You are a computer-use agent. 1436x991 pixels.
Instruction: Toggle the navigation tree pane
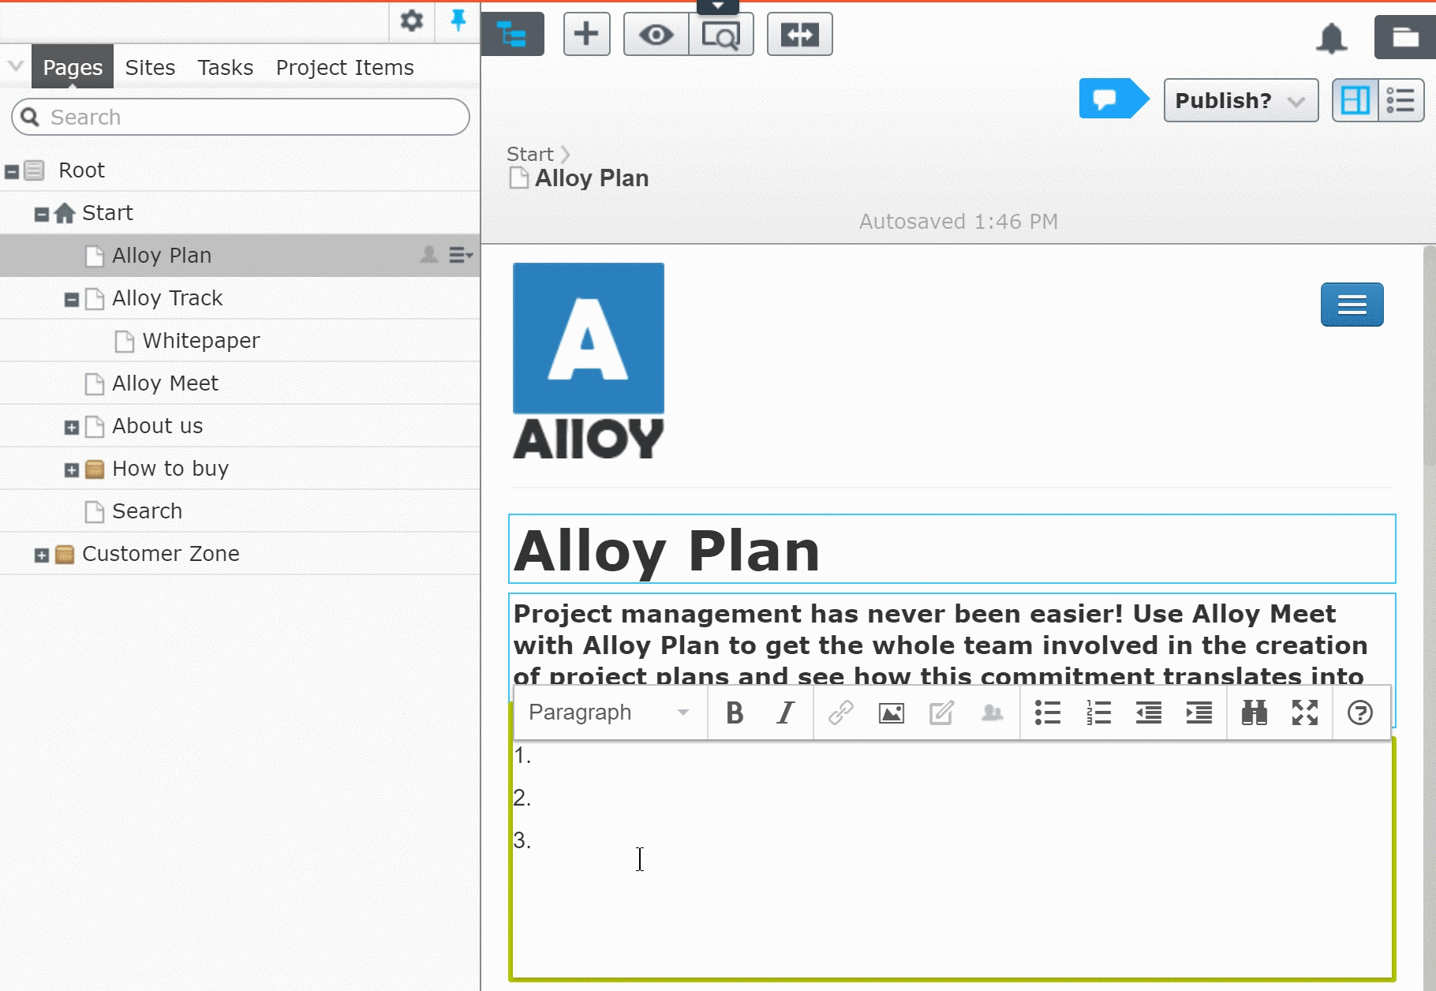(x=512, y=35)
